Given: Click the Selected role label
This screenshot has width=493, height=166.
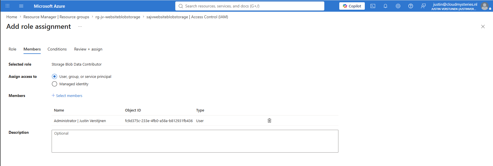Looking at the screenshot, I should click(20, 64).
